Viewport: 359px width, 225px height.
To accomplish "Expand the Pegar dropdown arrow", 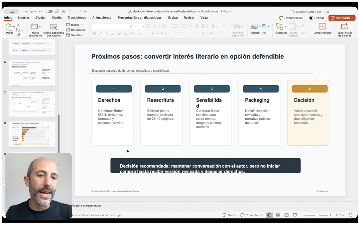I will coord(14,27).
